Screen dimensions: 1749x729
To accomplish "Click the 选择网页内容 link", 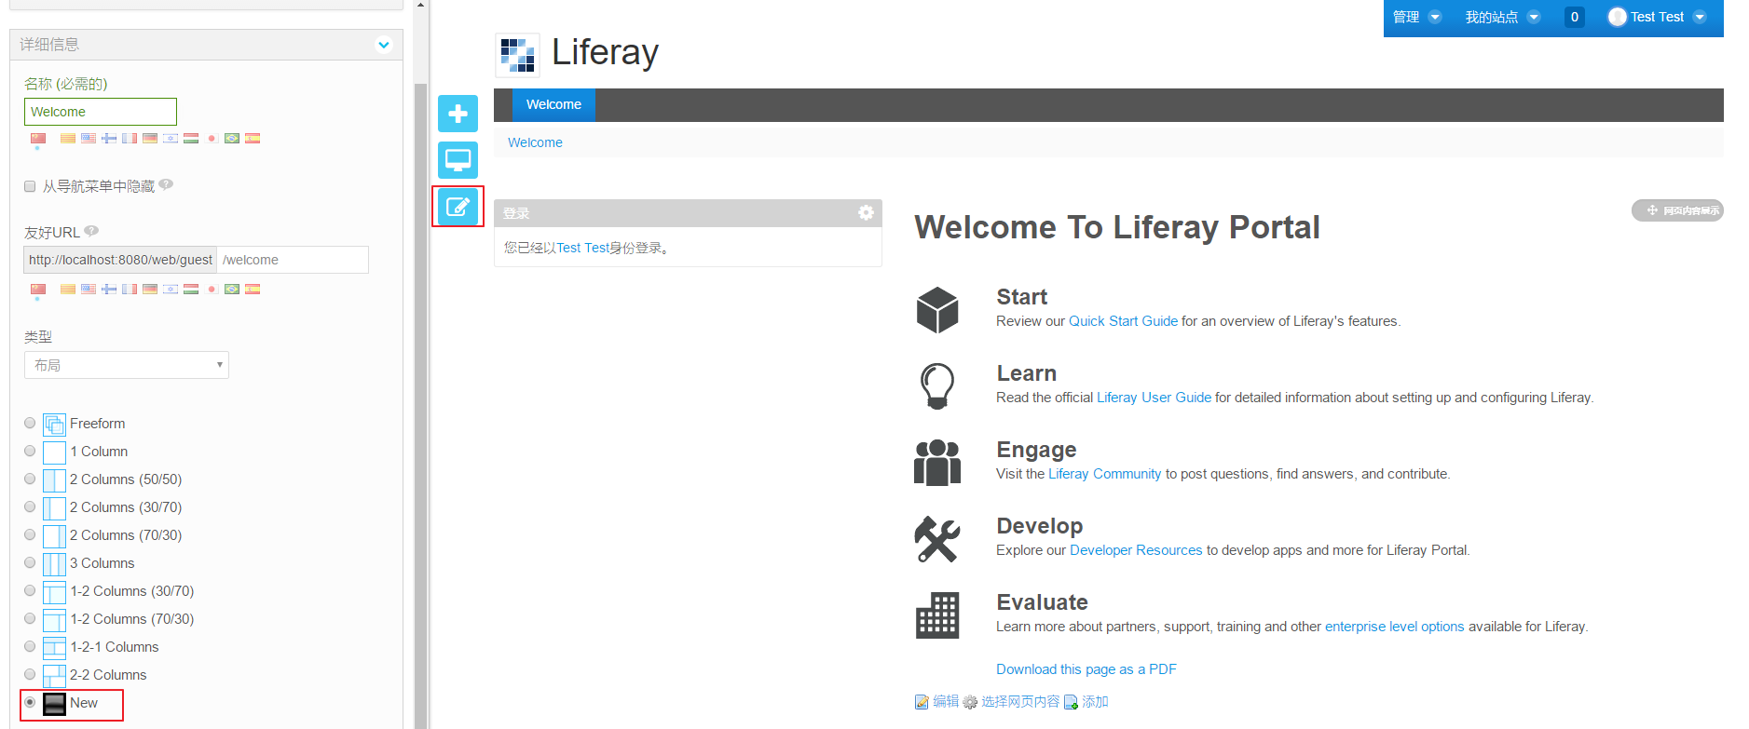I will click(x=1011, y=701).
